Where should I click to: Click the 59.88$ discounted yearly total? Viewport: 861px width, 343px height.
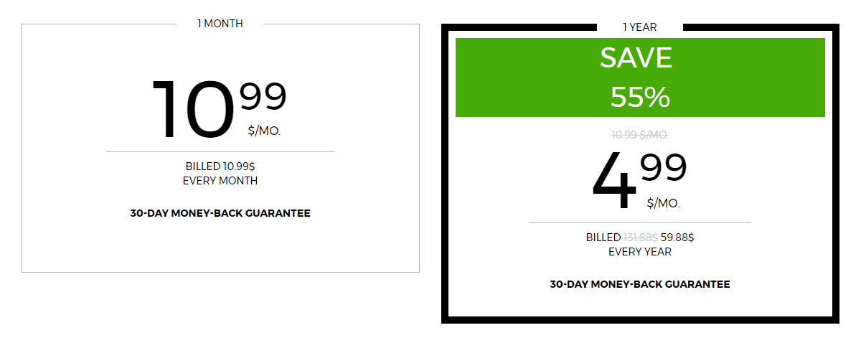pyautogui.click(x=677, y=237)
